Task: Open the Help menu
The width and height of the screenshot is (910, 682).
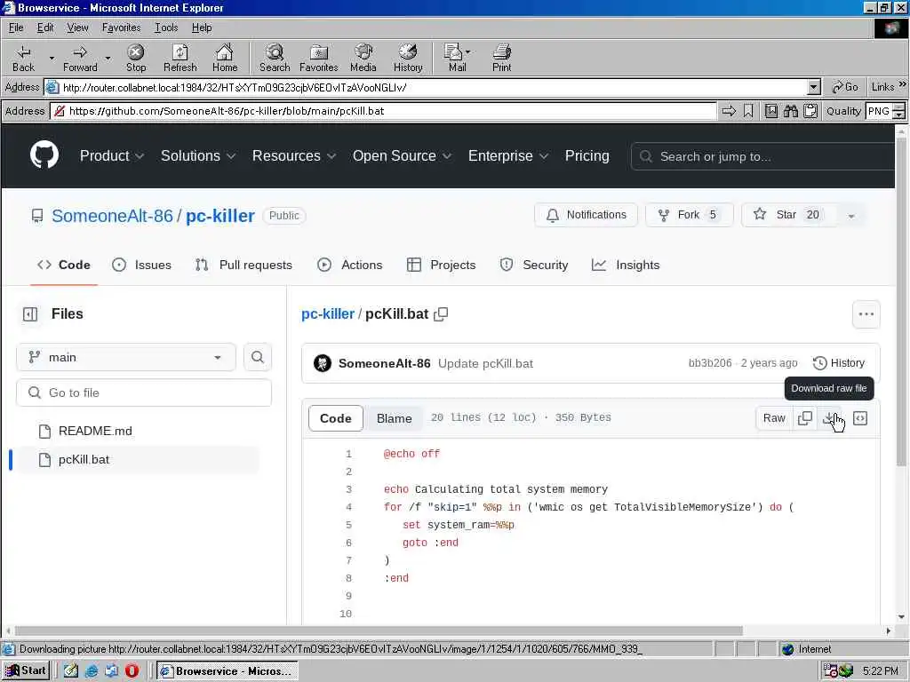Action: click(x=202, y=28)
